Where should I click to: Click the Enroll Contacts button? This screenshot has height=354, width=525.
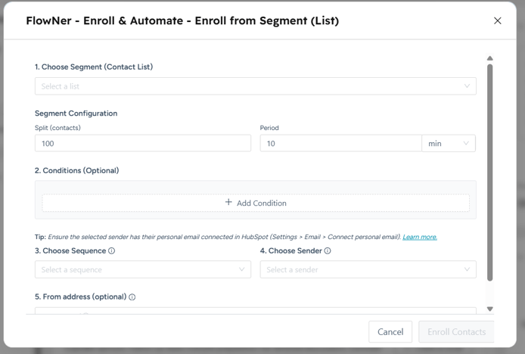(x=456, y=332)
